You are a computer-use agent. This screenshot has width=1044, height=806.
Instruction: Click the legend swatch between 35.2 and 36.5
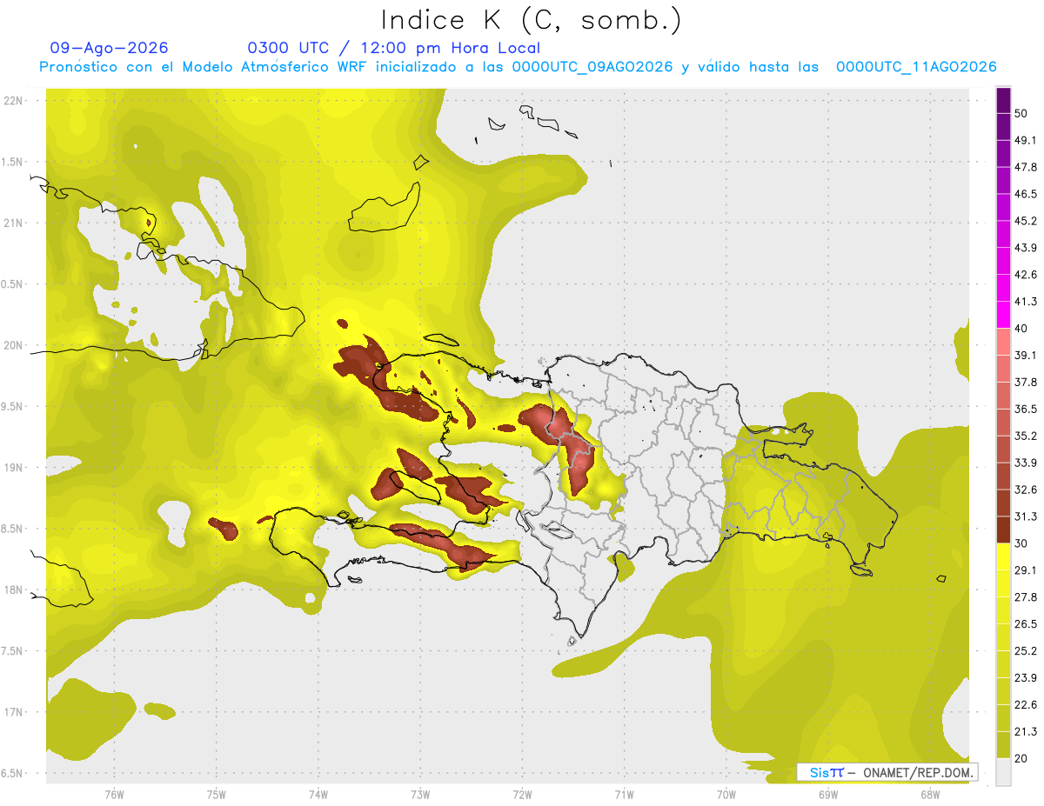[1003, 422]
